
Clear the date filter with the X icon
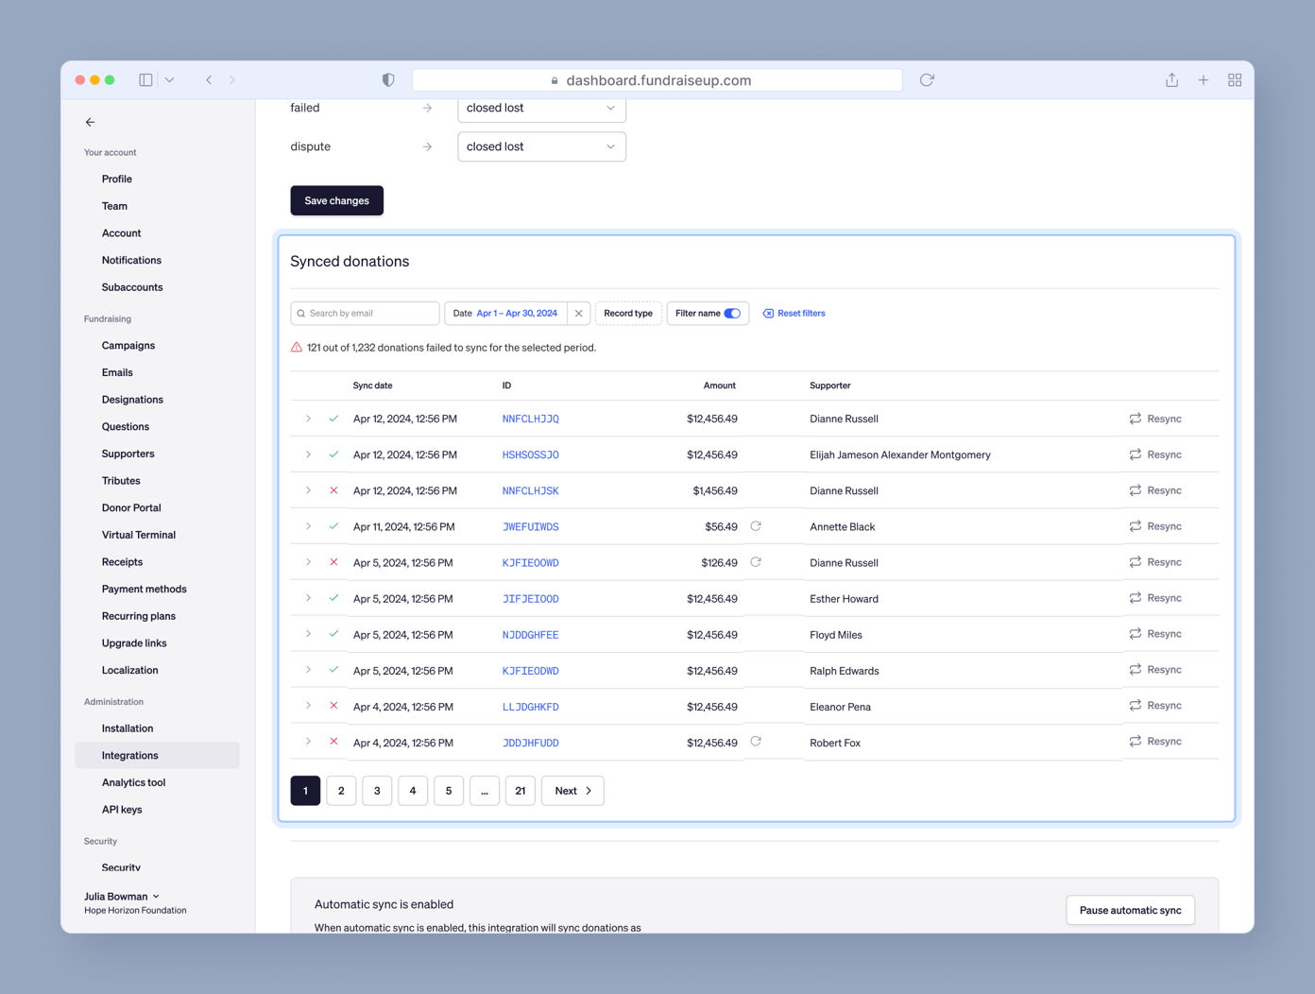[579, 314]
